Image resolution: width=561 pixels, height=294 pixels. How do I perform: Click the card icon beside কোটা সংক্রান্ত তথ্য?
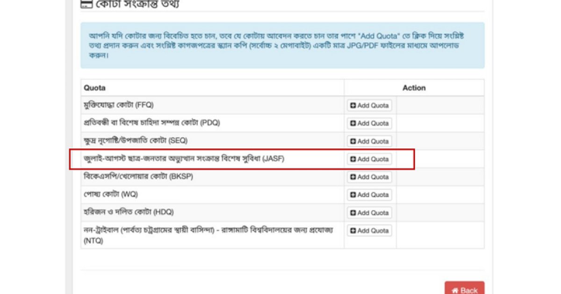pyautogui.click(x=86, y=4)
